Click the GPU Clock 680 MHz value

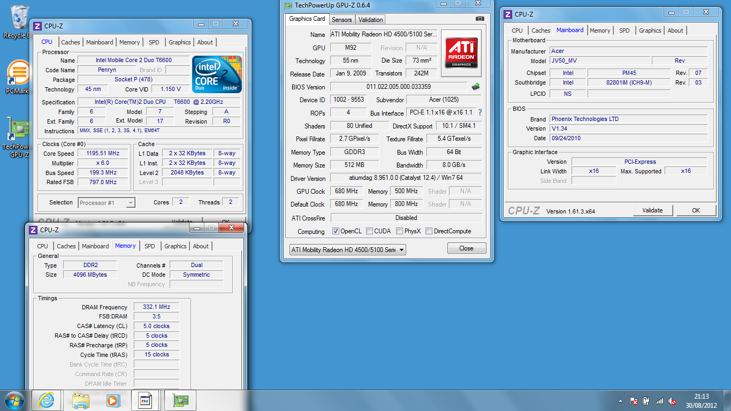[346, 191]
